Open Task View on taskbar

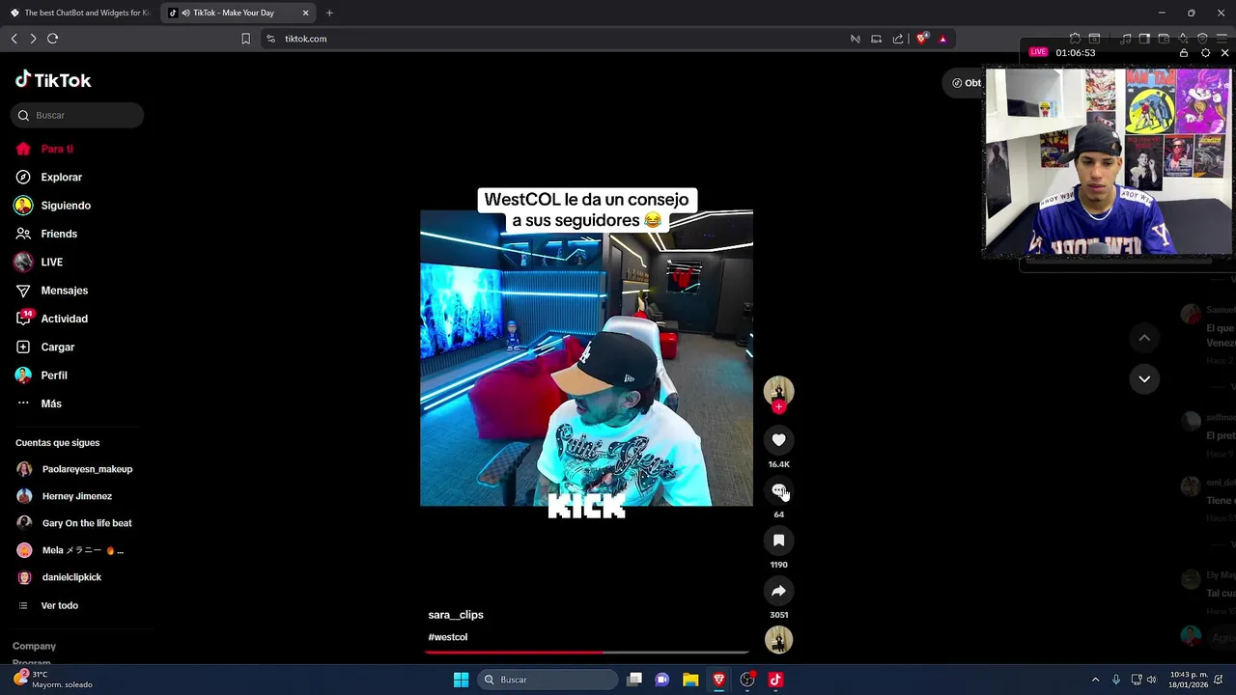634,680
